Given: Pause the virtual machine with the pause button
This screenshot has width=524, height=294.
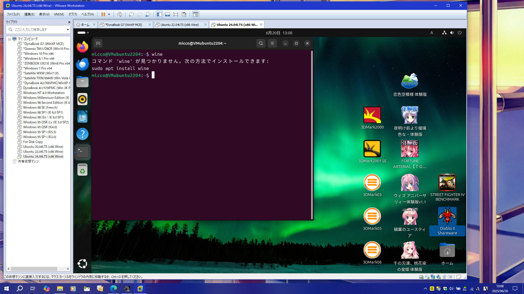Looking at the screenshot, I should click(x=103, y=14).
